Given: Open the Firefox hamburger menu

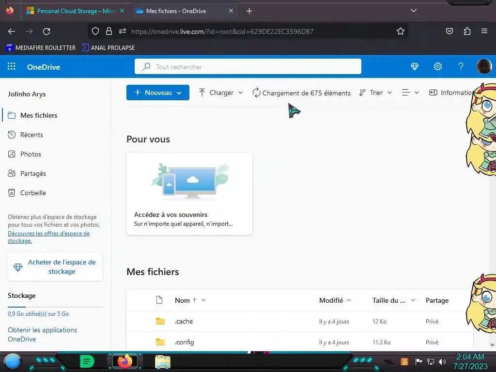Looking at the screenshot, I should click(484, 31).
